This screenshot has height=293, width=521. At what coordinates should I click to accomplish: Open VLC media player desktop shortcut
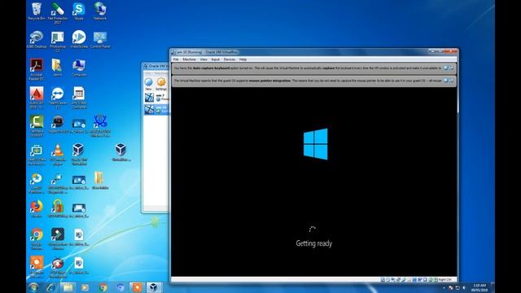tap(58, 155)
